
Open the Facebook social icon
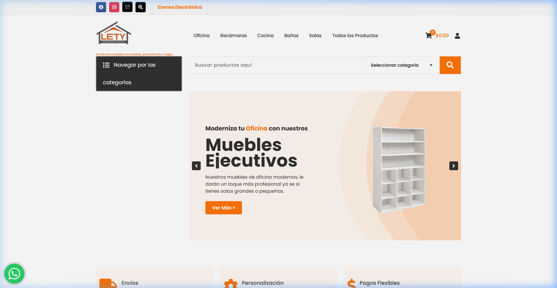[x=101, y=7]
